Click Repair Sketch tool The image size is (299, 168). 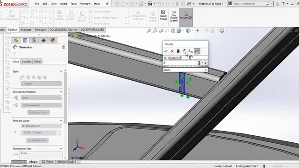[x=153, y=16]
